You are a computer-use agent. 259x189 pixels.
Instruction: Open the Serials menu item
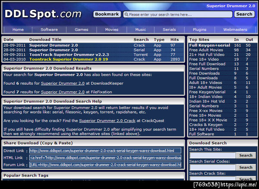coord(169,30)
